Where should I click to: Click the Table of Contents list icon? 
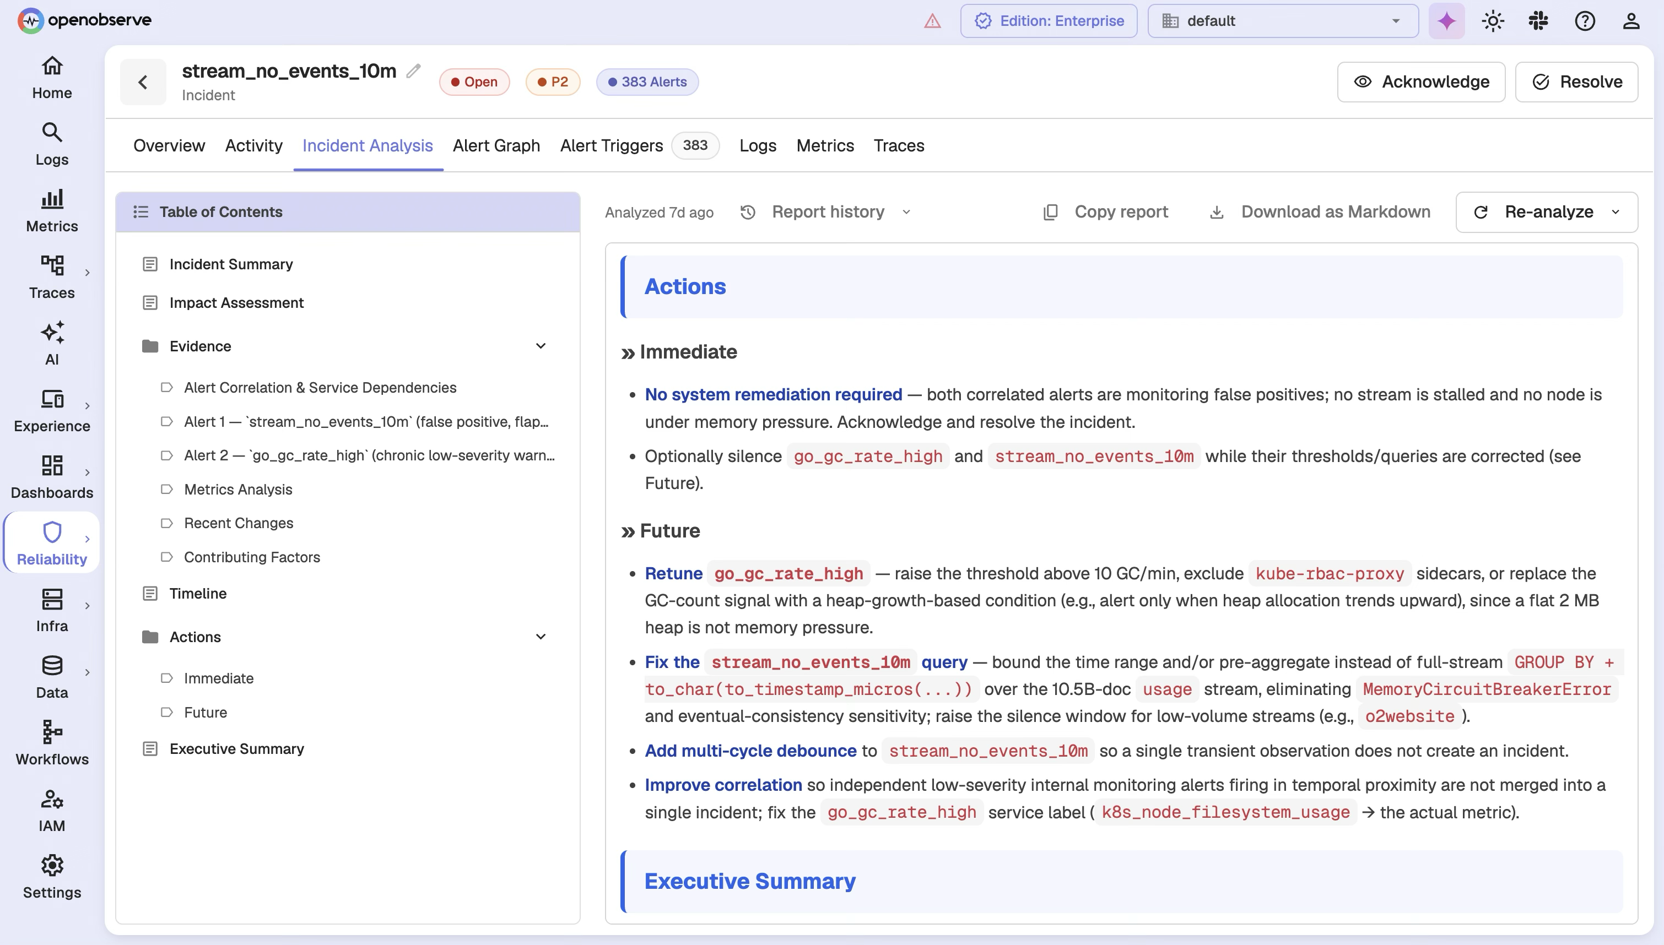[141, 211]
